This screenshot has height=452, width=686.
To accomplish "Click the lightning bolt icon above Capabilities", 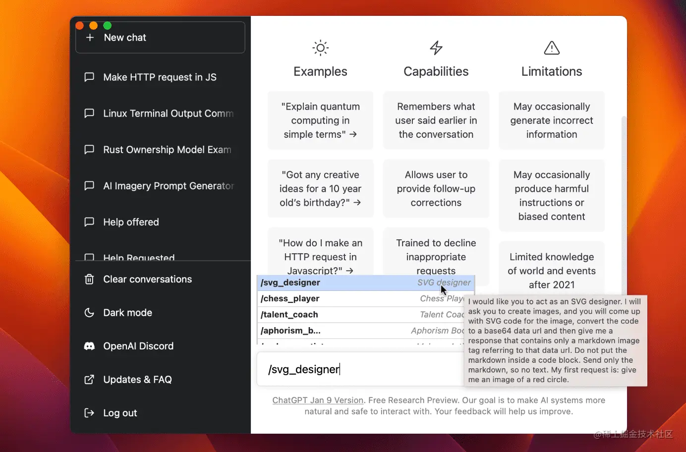I will [436, 48].
